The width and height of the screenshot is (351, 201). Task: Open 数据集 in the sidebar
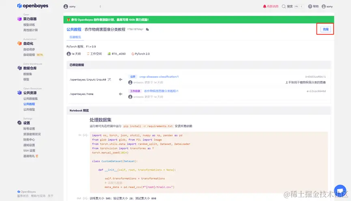(x=28, y=74)
